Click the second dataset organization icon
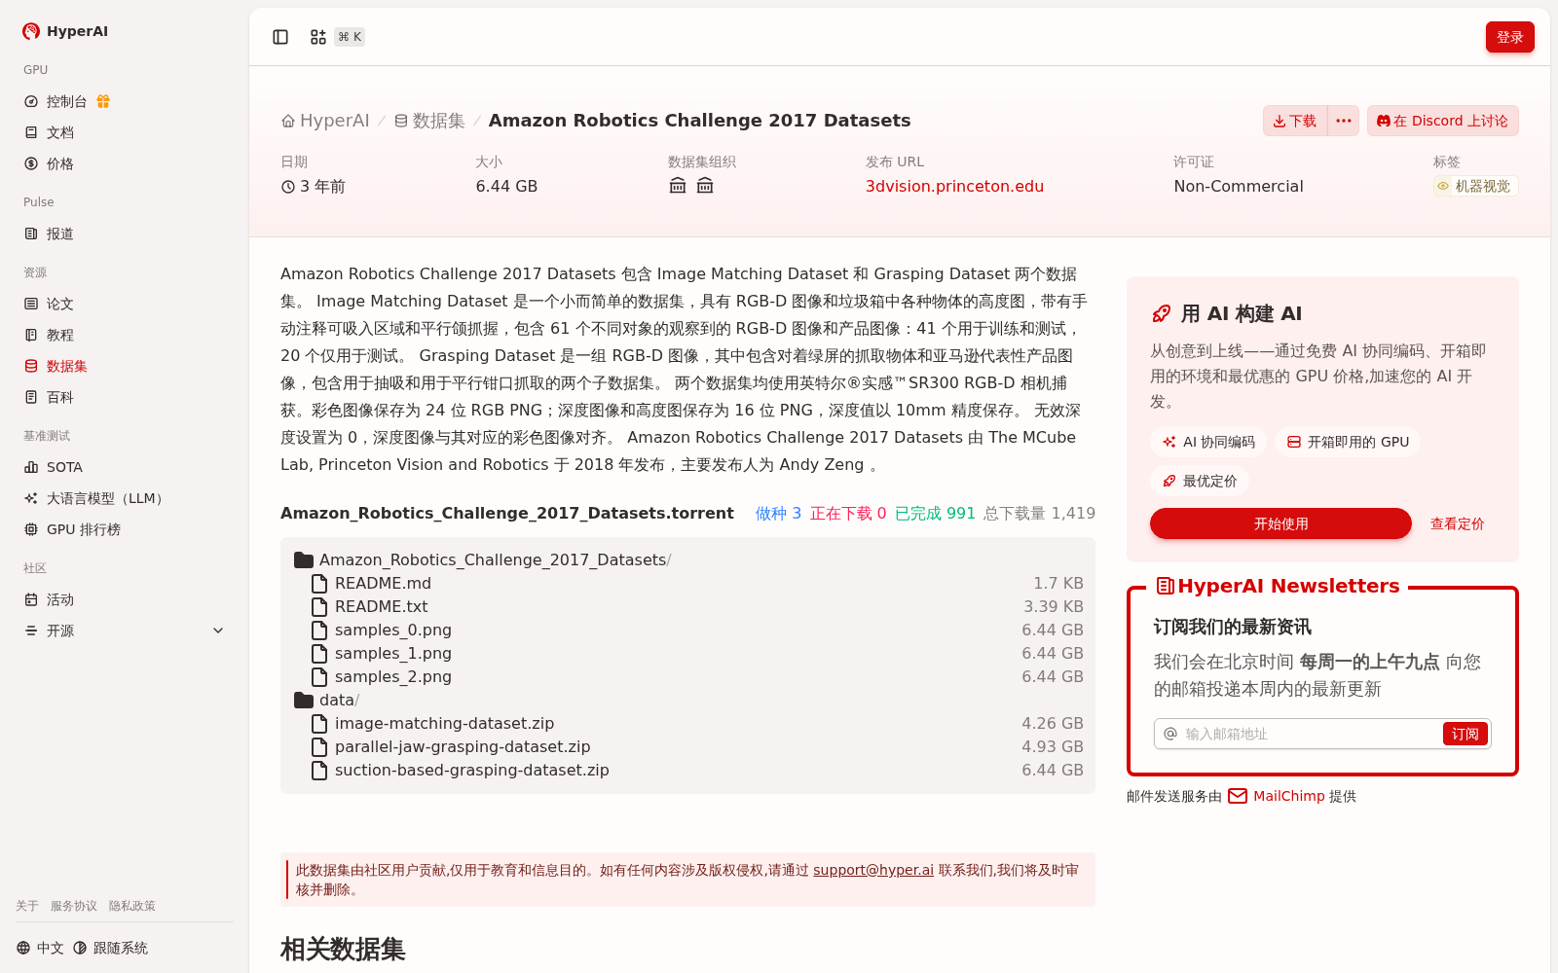The width and height of the screenshot is (1558, 973). tap(705, 186)
